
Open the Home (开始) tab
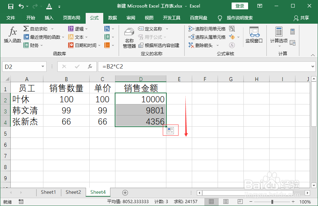coord(30,18)
